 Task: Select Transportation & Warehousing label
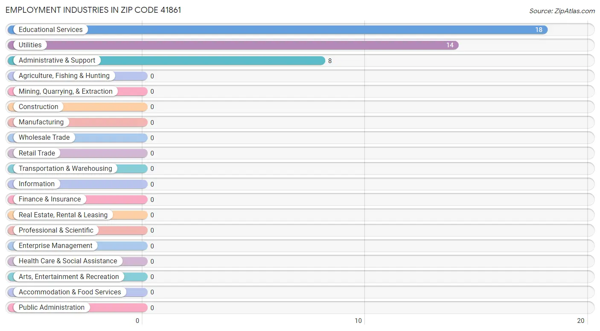(65, 168)
